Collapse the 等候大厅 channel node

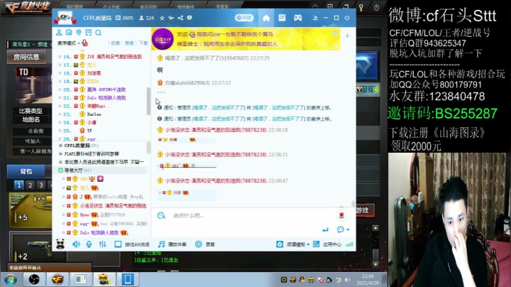[60, 170]
